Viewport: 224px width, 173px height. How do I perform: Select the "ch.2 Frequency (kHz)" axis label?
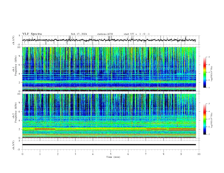point(15,113)
